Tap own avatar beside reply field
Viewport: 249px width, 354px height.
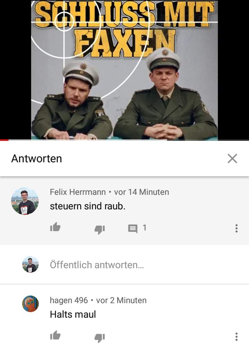[x=30, y=264]
